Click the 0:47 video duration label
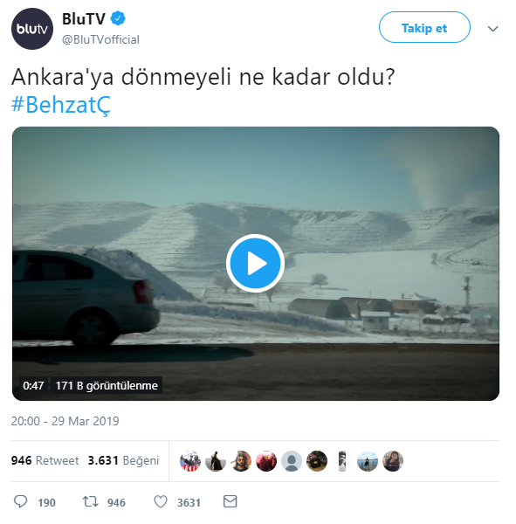 33,385
